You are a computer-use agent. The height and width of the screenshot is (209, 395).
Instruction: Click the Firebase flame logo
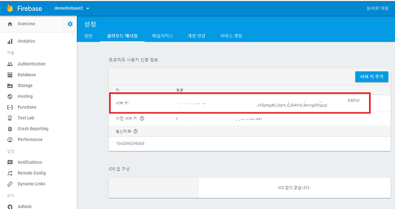10,8
